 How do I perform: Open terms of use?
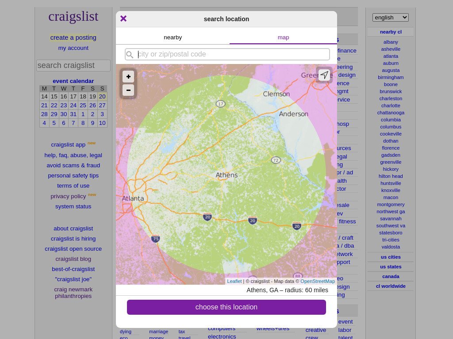click(x=73, y=186)
